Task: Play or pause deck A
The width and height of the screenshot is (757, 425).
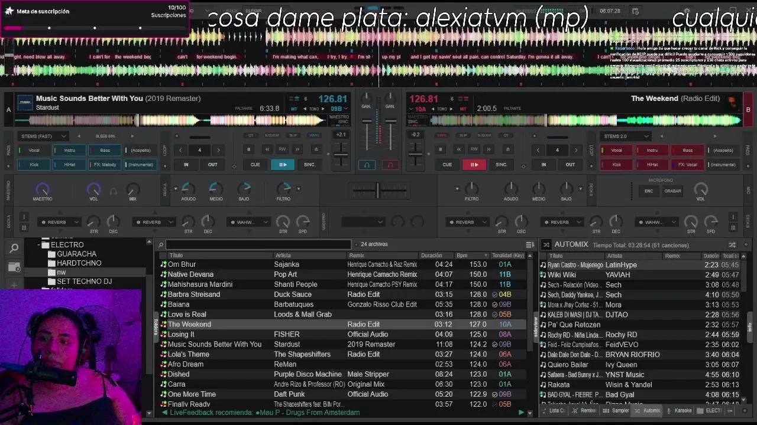Action: click(283, 165)
